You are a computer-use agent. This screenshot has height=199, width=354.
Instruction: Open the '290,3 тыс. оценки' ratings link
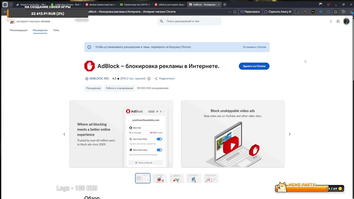[133, 78]
